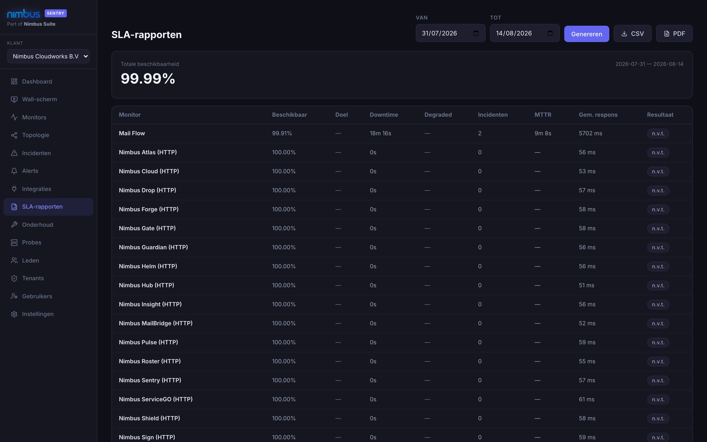Select SLA-rapporten in the sidebar
The height and width of the screenshot is (442, 707).
(48, 207)
